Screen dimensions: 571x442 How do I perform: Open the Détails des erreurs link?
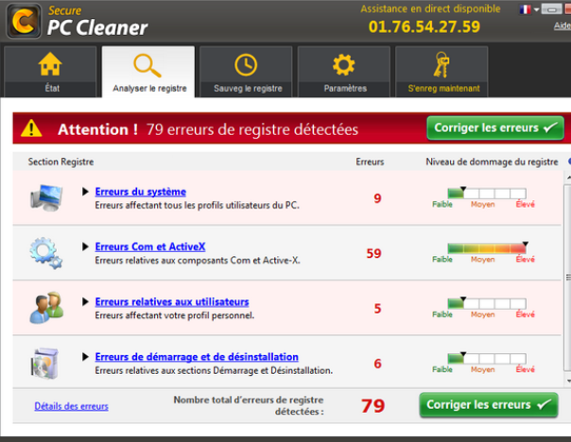[72, 406]
